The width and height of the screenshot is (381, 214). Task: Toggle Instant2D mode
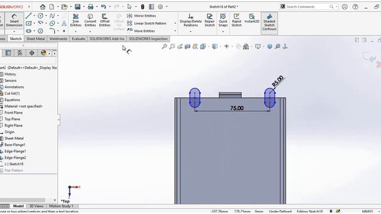tap(252, 18)
